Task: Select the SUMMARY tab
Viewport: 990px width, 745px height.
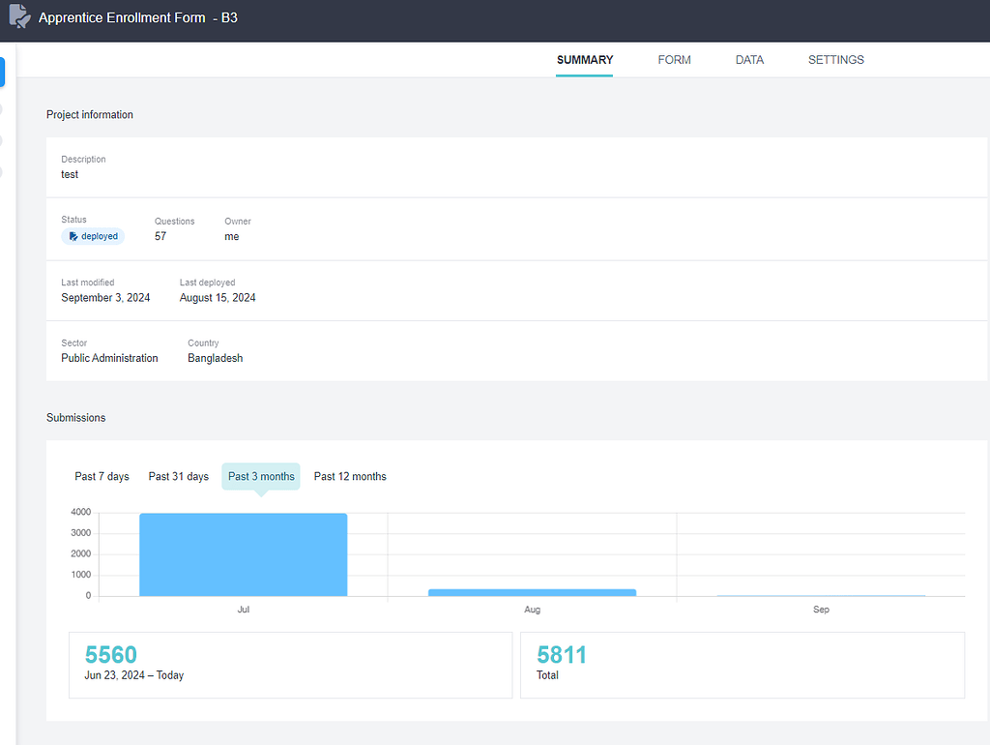Action: (584, 59)
